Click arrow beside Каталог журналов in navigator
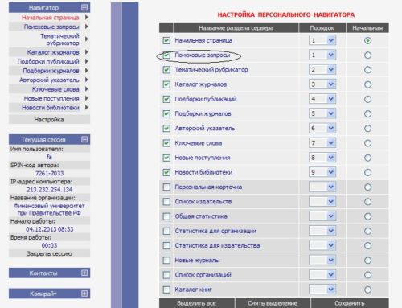Viewport: 402px width, 308px height. (x=86, y=52)
